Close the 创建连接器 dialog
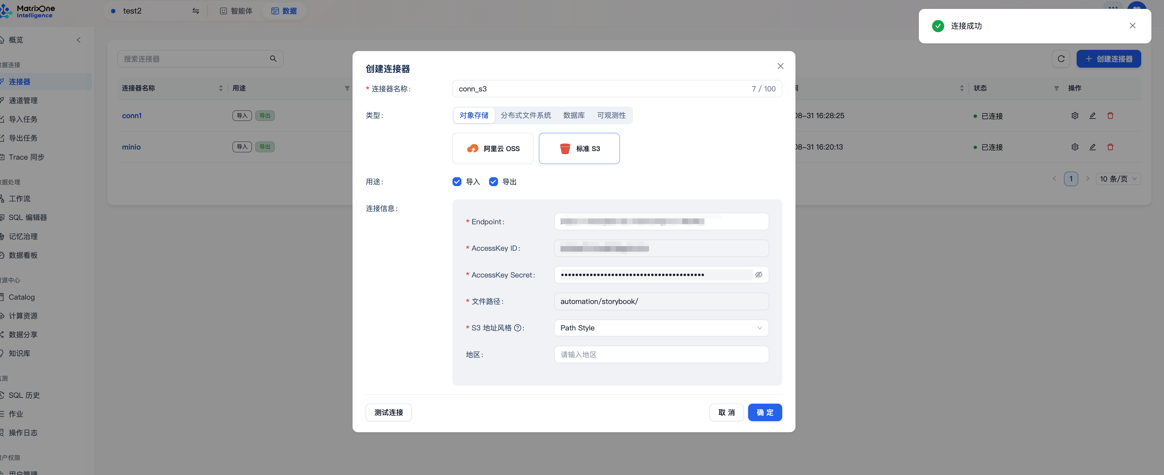Image resolution: width=1164 pixels, height=475 pixels. [780, 66]
